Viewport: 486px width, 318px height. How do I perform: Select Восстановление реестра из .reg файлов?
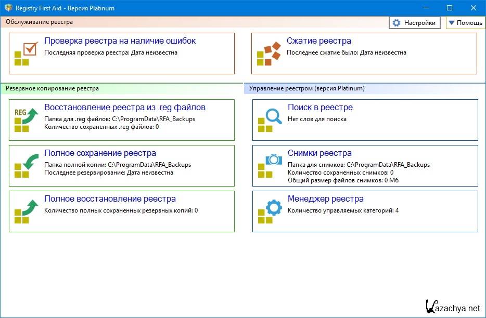[125, 108]
